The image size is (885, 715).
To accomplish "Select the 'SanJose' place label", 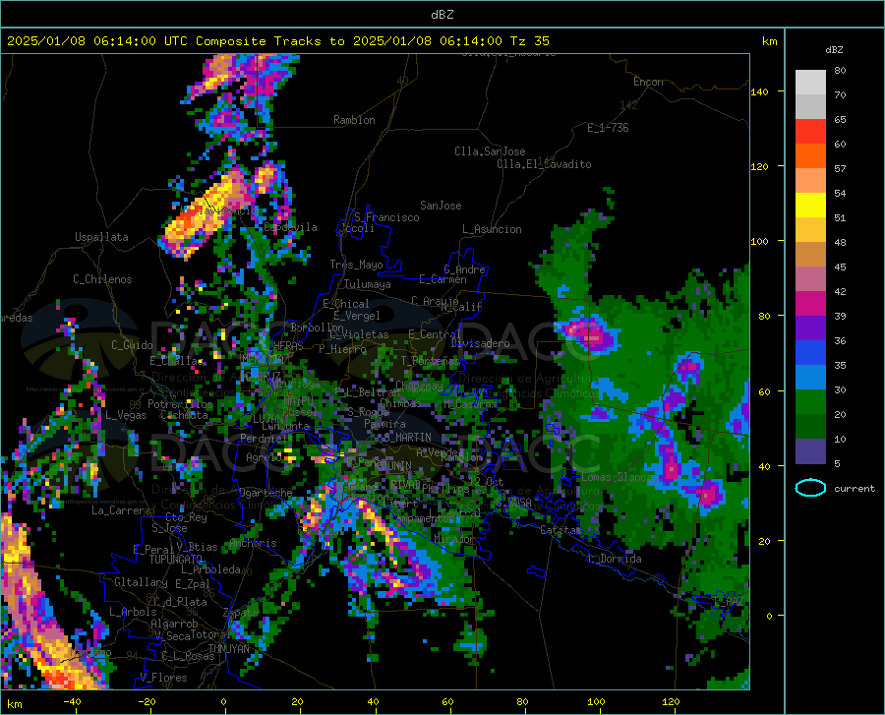I will coord(441,206).
